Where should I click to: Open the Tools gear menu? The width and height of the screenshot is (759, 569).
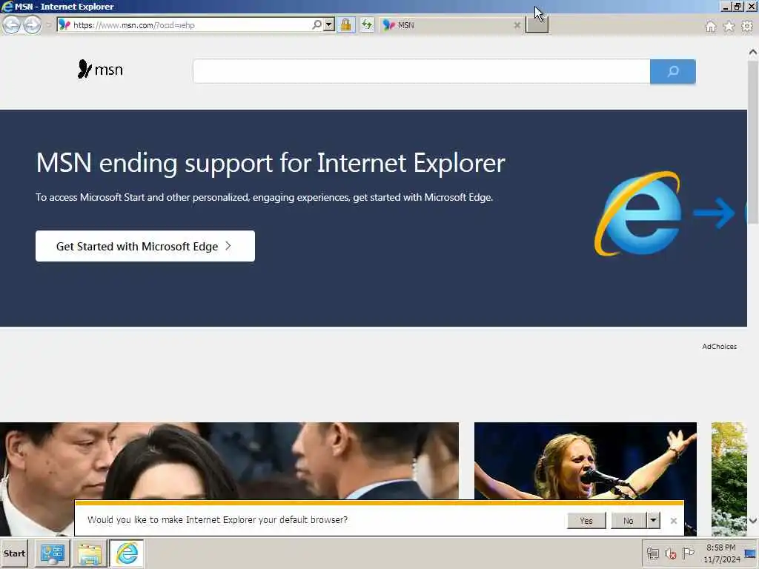tap(747, 27)
